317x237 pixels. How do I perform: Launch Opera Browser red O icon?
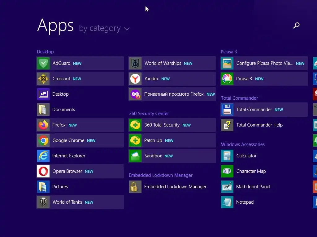[x=43, y=171]
